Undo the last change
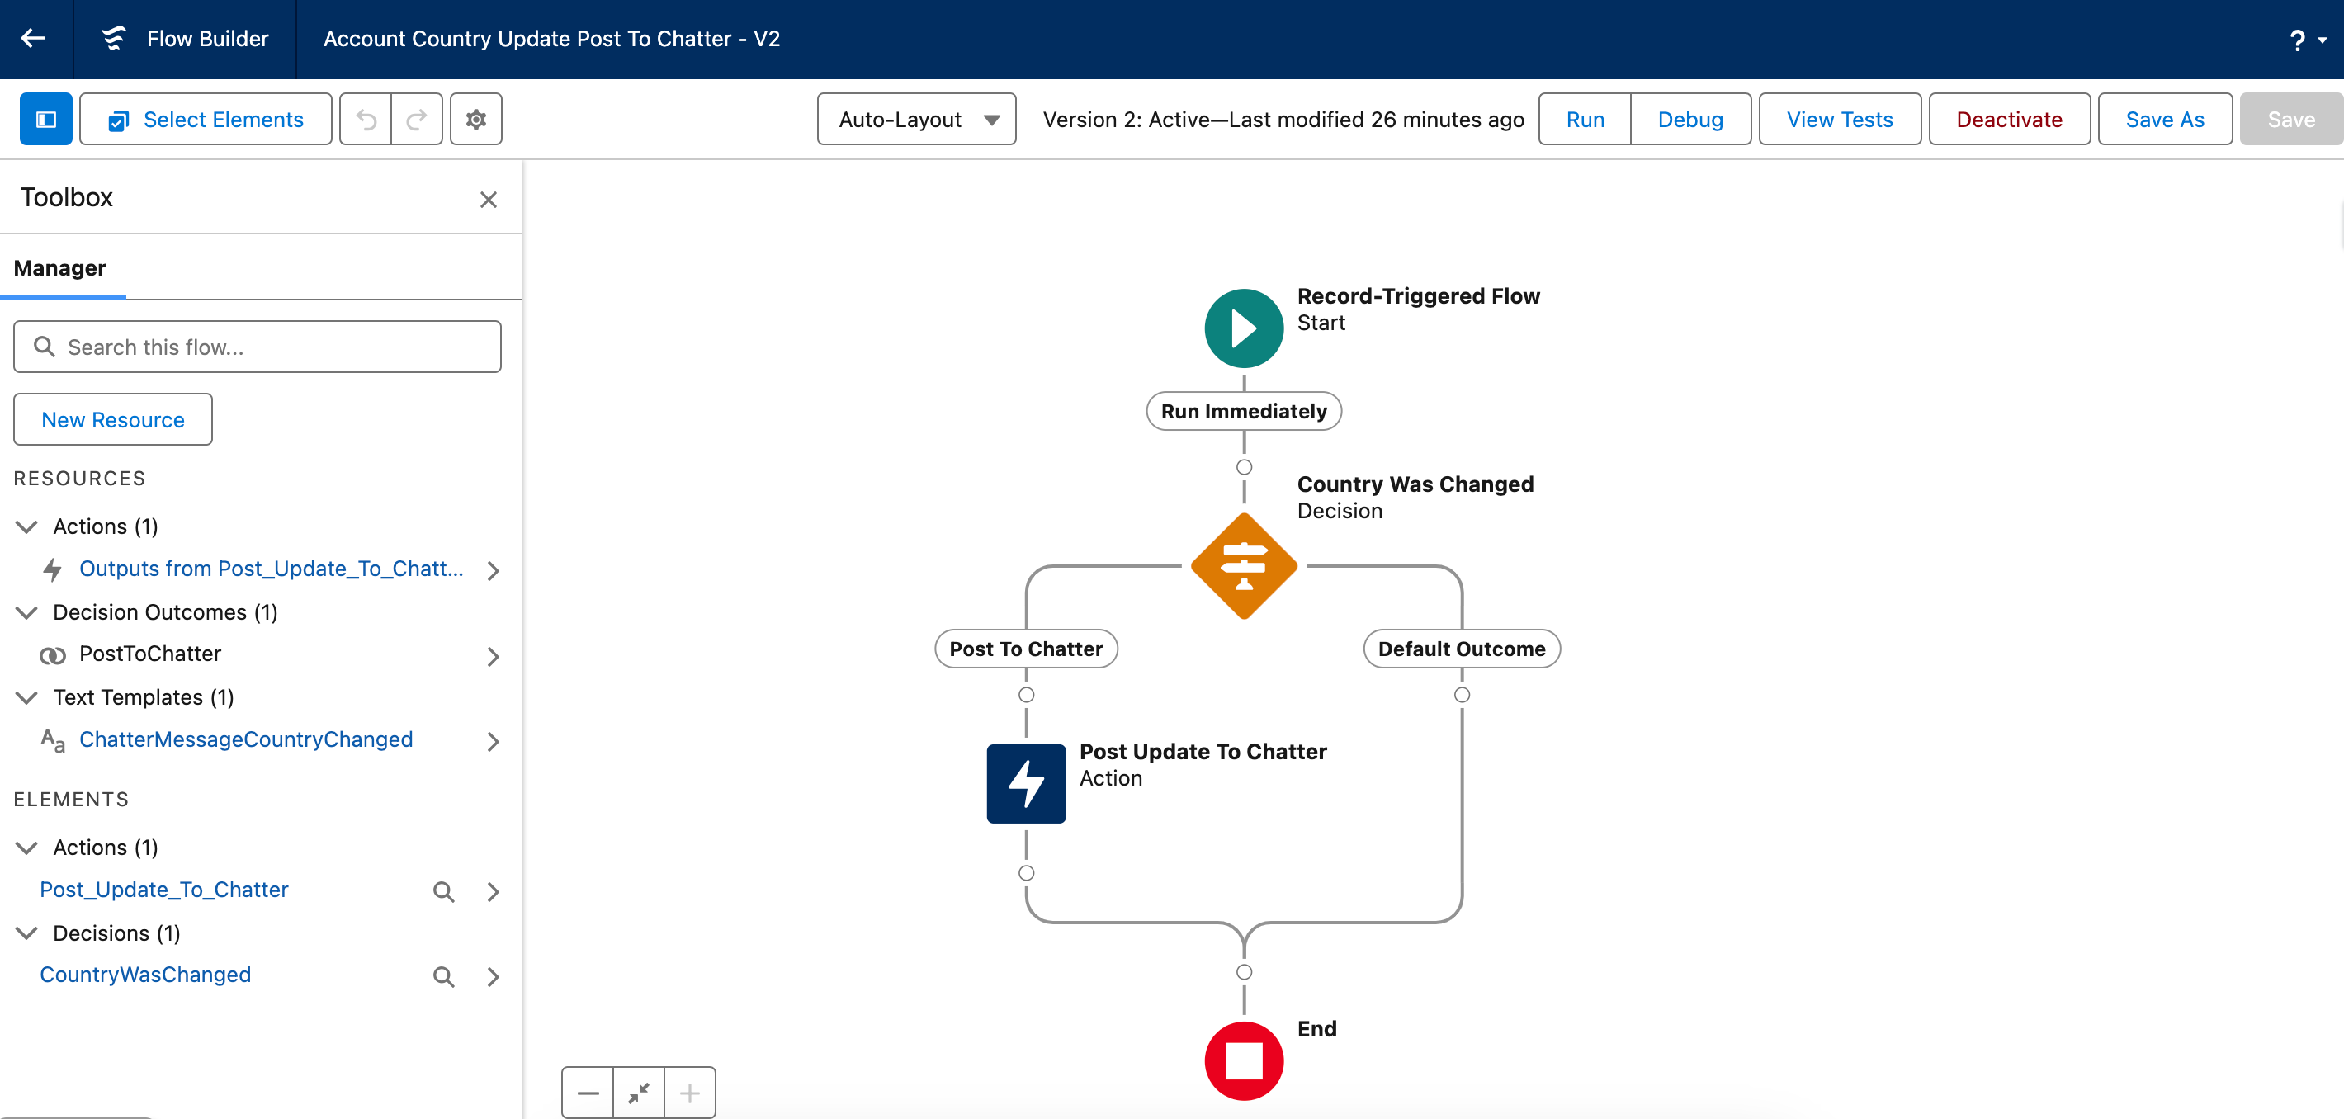The image size is (2344, 1119). (x=366, y=118)
